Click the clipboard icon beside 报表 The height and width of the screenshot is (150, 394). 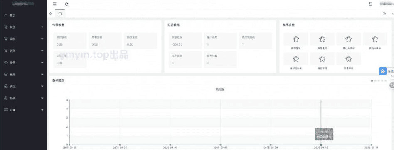(6, 98)
